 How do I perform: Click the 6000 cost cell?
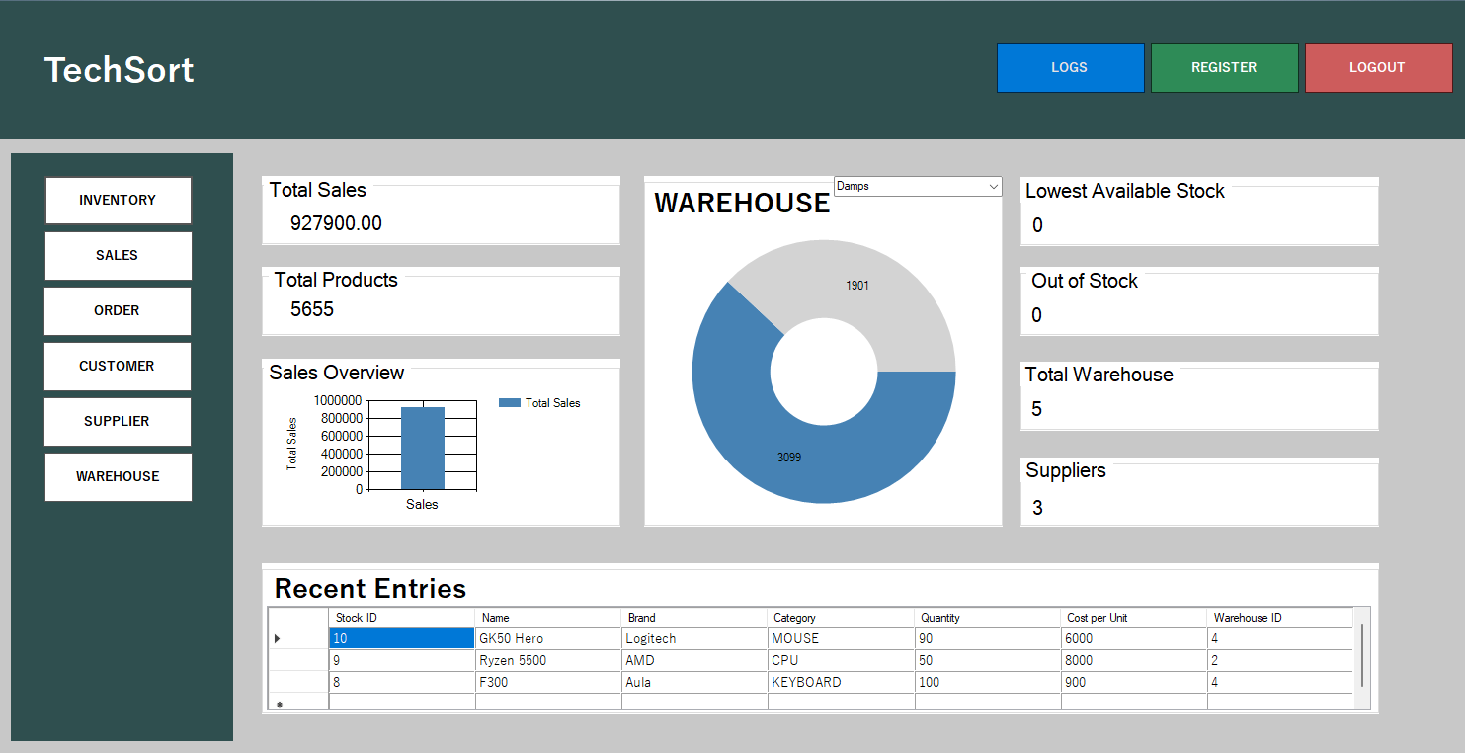(1134, 639)
